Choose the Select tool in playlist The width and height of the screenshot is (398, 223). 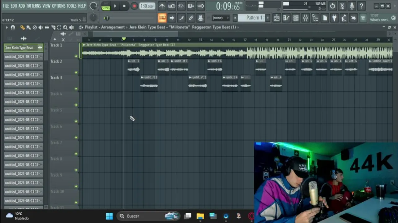pyautogui.click(x=59, y=28)
